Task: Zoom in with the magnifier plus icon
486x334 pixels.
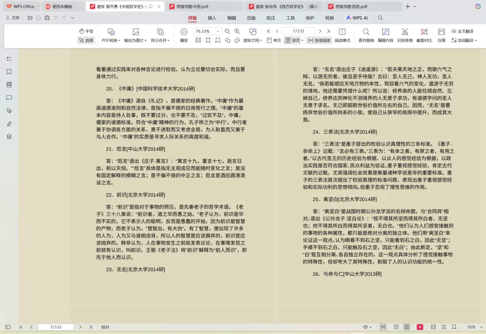Action: (236, 31)
